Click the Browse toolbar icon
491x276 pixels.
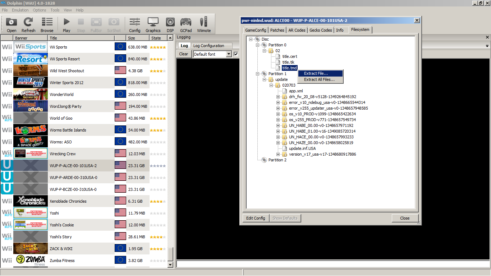[x=47, y=24]
